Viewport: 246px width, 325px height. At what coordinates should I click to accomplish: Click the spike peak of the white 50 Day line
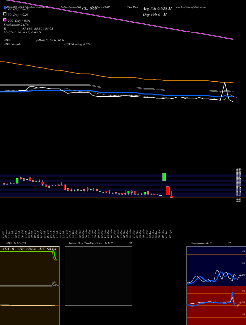point(225,83)
